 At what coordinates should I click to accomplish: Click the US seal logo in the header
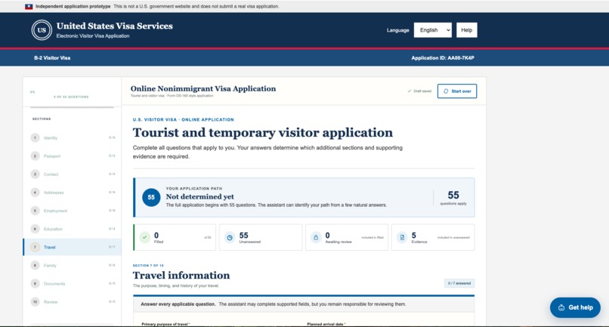[42, 30]
